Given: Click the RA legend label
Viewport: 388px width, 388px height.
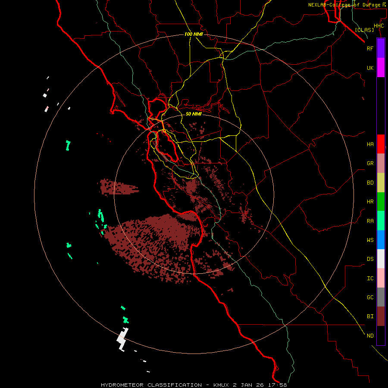Looking at the screenshot, I should pyautogui.click(x=370, y=221).
